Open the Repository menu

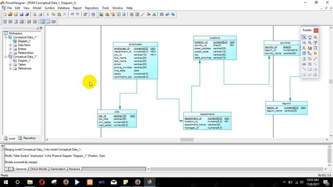coord(92,8)
